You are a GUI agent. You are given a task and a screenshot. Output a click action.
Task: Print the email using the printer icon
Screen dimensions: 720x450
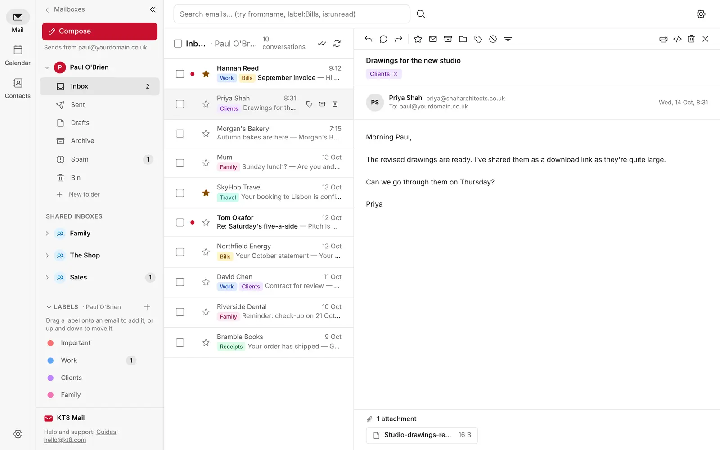coord(663,39)
